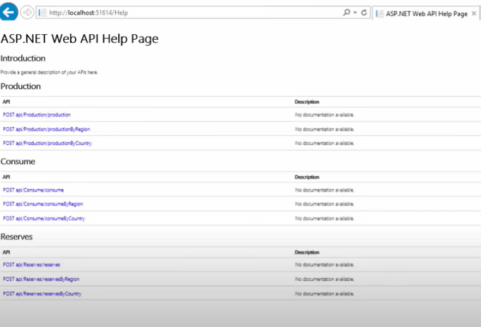Open POST api/Production/production link
The image size is (481, 327).
37,115
